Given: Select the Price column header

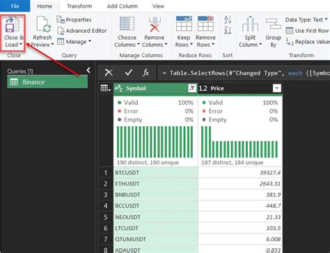Looking at the screenshot, I should [240, 89].
